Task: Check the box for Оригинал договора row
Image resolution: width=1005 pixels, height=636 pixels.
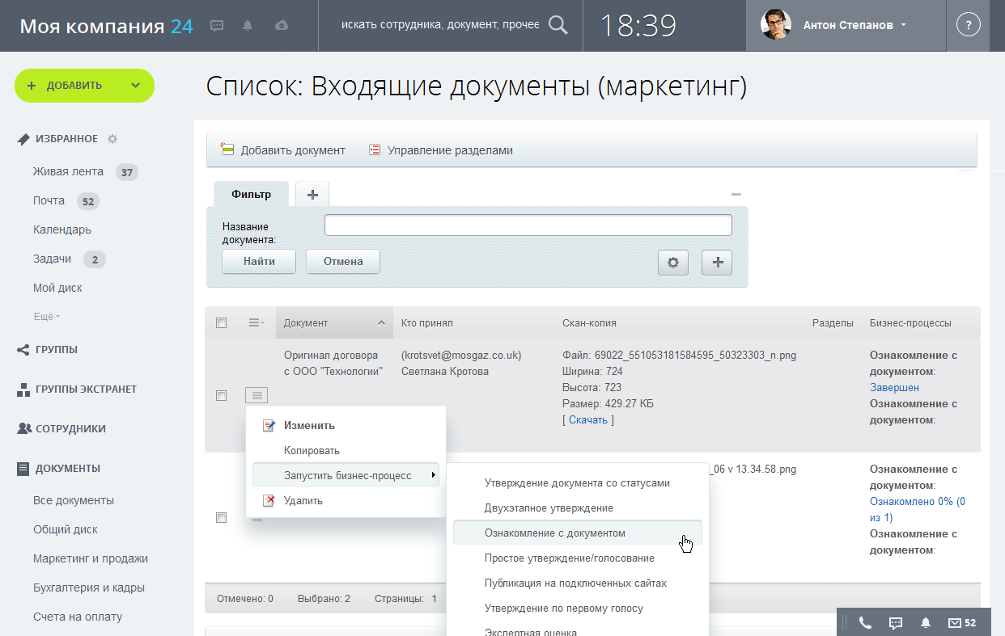Action: [x=221, y=395]
